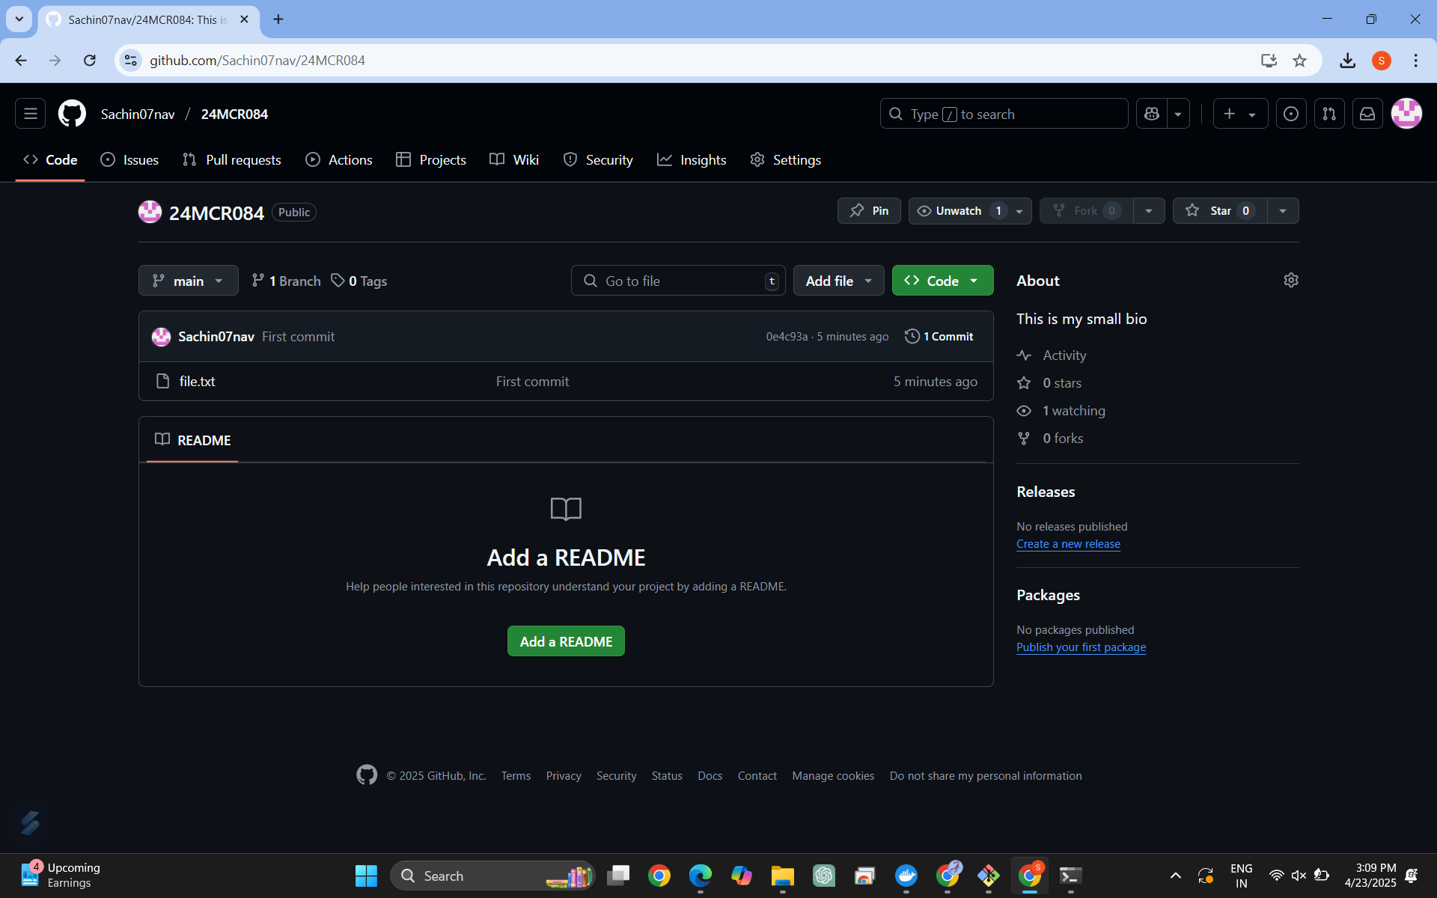Screen dimensions: 1437x898
Task: Reload the page with browser refresh icon
Action: pos(90,61)
